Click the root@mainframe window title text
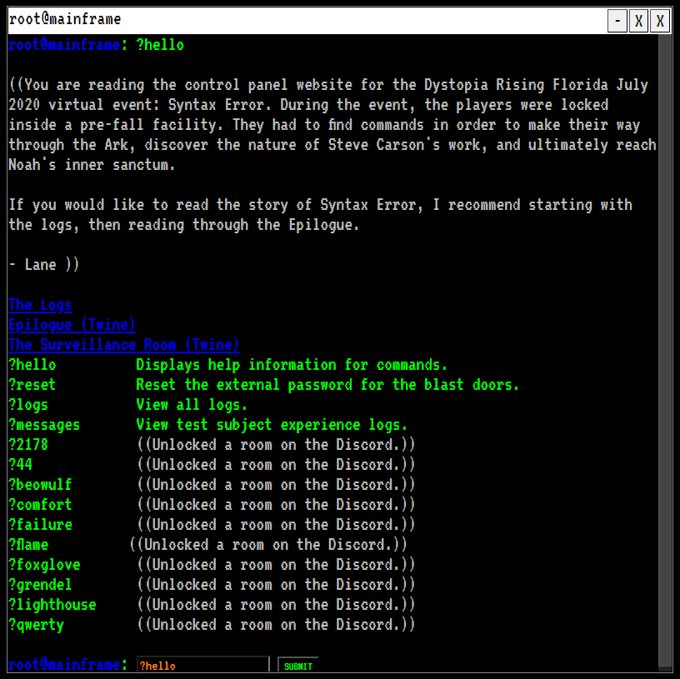 click(65, 19)
